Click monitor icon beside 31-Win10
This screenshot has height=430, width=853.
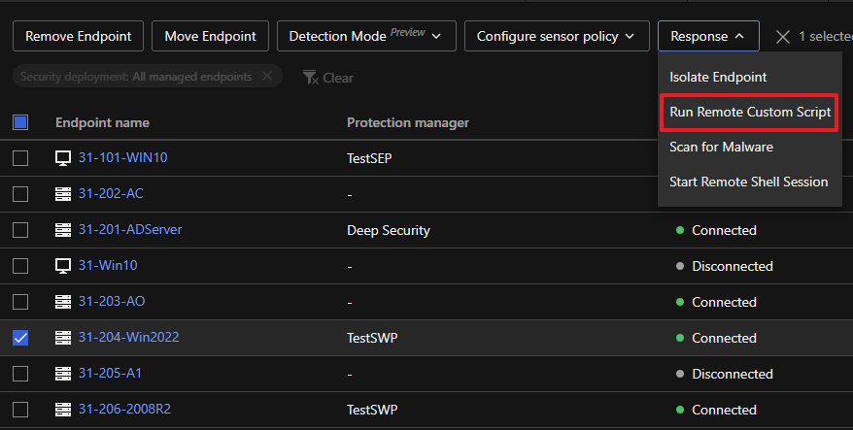[63, 266]
